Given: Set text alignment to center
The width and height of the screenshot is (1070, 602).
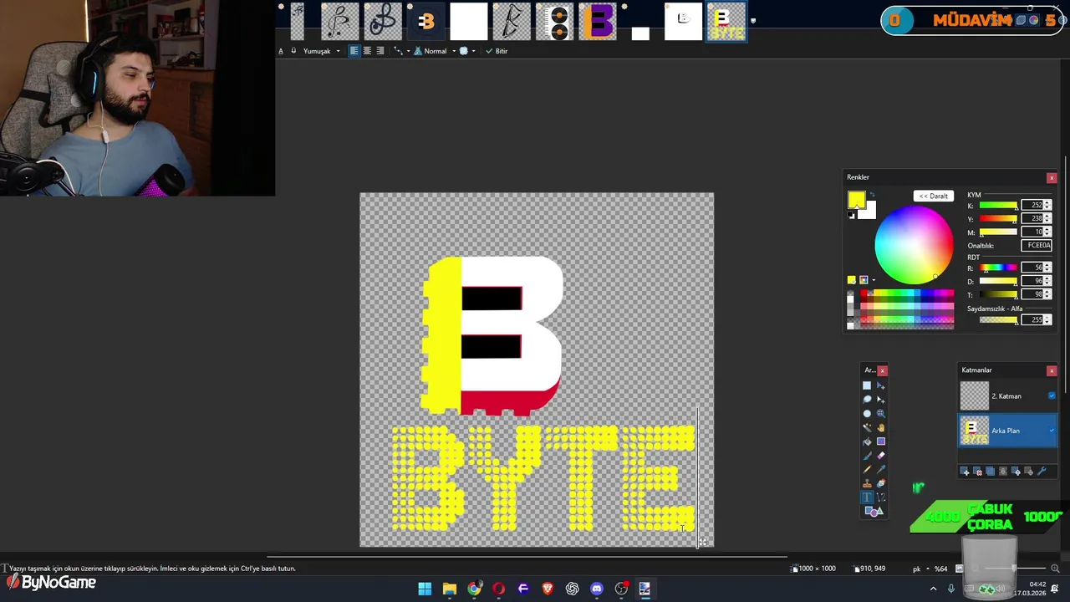Looking at the screenshot, I should pyautogui.click(x=367, y=51).
